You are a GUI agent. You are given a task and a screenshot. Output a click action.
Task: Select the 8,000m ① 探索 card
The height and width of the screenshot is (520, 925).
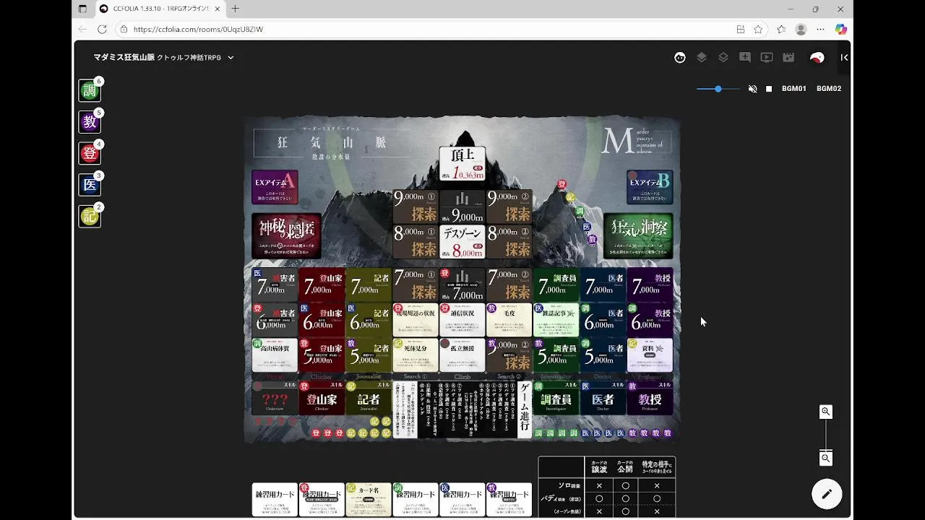coord(416,242)
